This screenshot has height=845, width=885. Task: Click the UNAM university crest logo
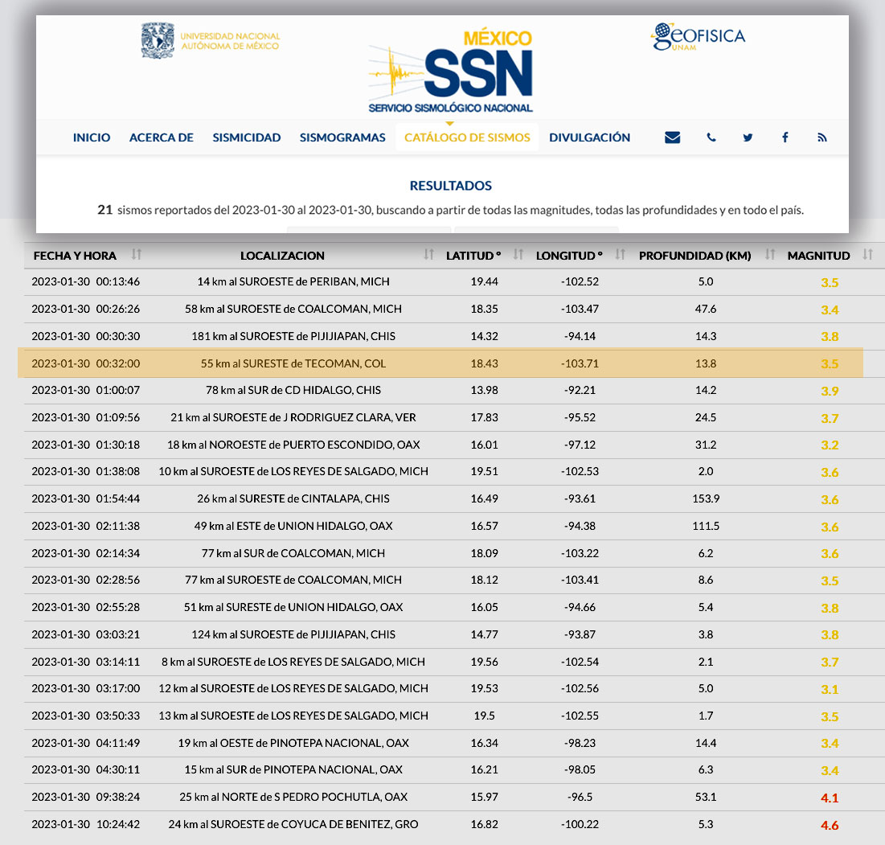158,40
